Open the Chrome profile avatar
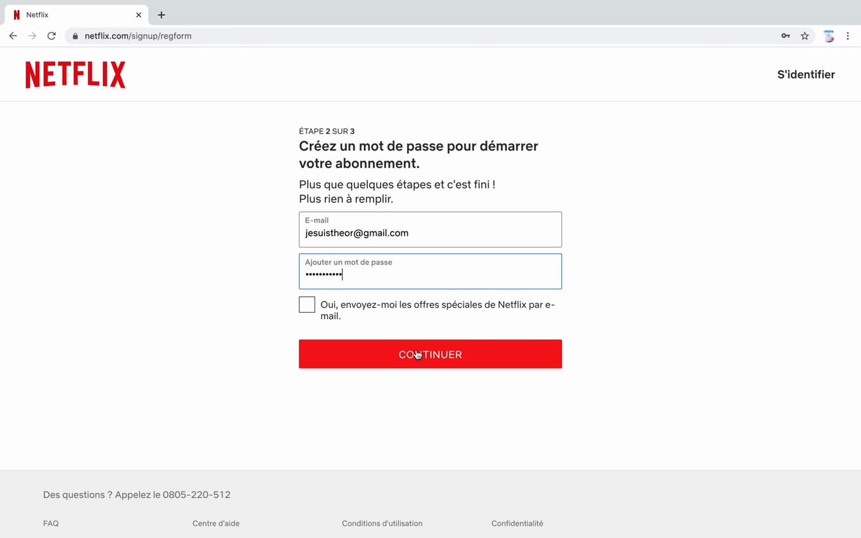The width and height of the screenshot is (861, 538). 829,36
